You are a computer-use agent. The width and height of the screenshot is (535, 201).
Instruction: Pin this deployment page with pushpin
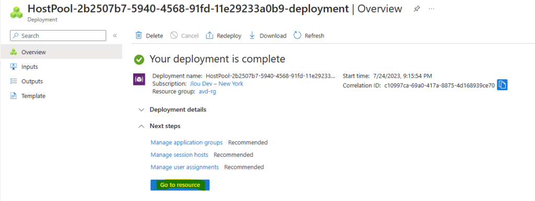tap(416, 9)
